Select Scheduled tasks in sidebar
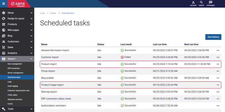 pyautogui.click(x=17, y=77)
